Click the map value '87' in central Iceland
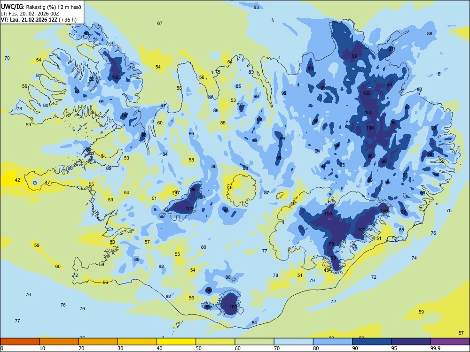The height and width of the screenshot is (352, 470). (266, 193)
